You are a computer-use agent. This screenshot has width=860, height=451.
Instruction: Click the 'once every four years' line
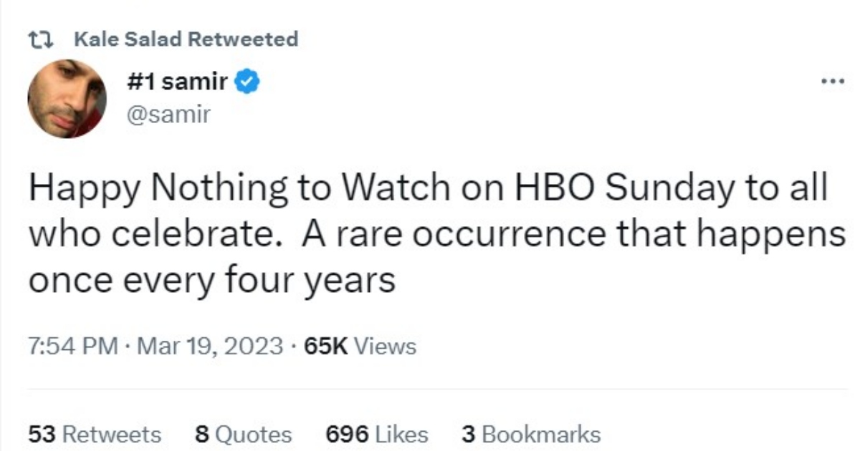point(211,280)
